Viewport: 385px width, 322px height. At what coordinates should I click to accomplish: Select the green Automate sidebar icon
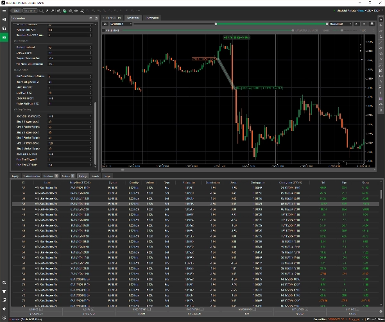point(4,37)
